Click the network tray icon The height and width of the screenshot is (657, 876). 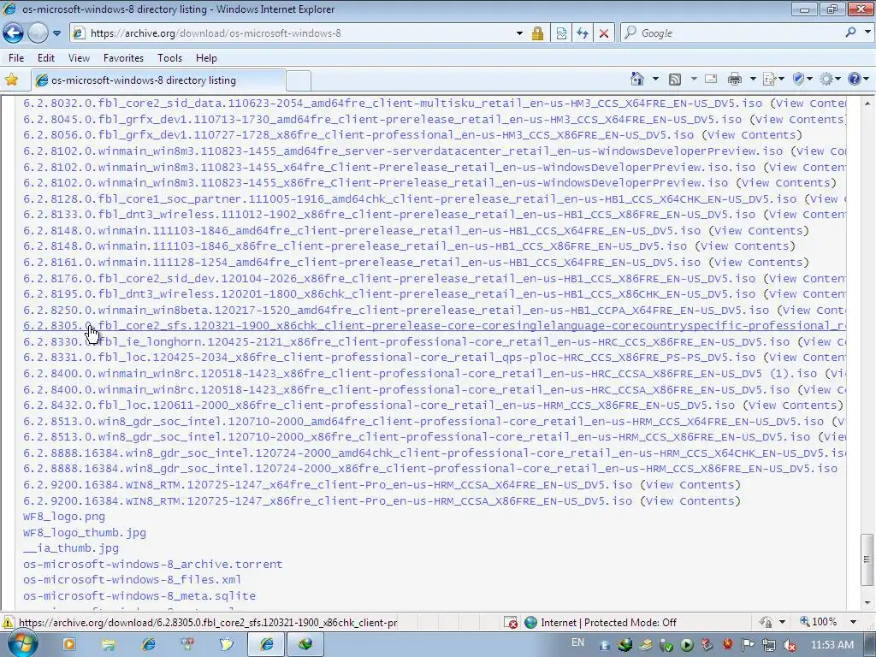click(x=769, y=645)
